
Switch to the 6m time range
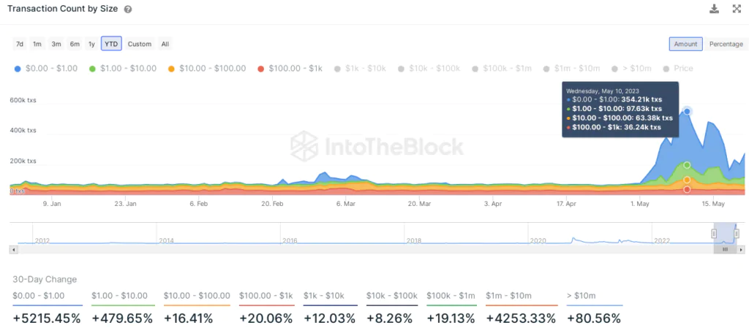75,44
